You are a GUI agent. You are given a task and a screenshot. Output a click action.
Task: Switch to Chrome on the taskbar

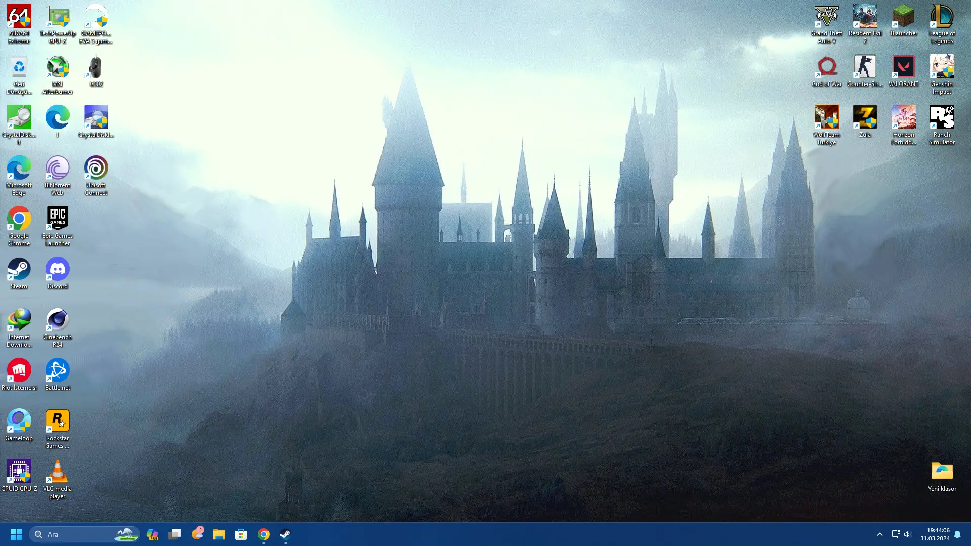coord(264,534)
